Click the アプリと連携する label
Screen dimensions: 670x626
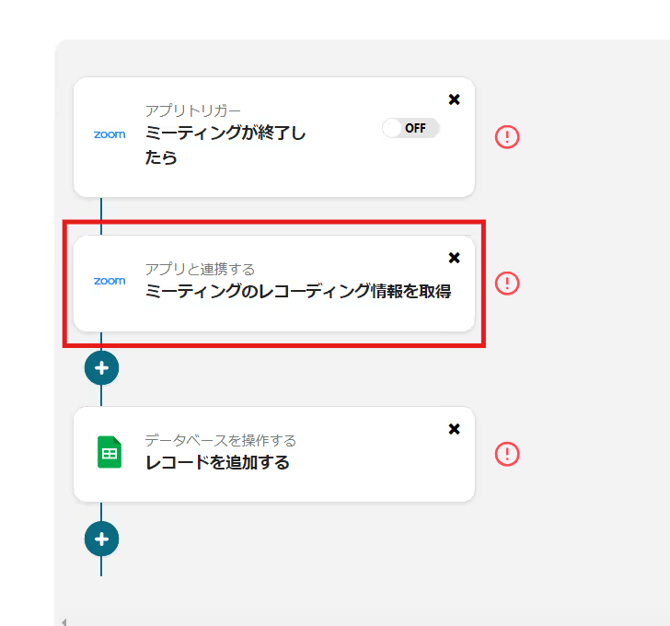200,269
